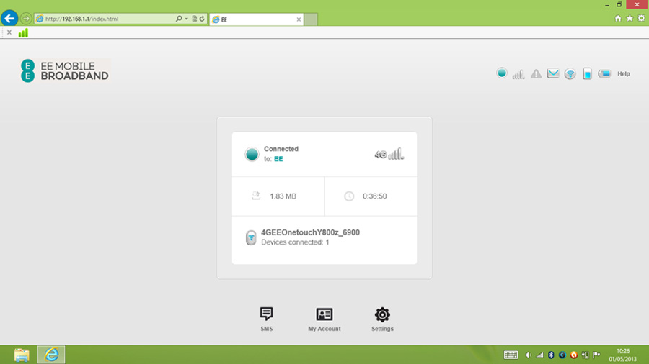The height and width of the screenshot is (364, 649).
Task: Click the Action Center flag tray icon
Action: coord(596,355)
